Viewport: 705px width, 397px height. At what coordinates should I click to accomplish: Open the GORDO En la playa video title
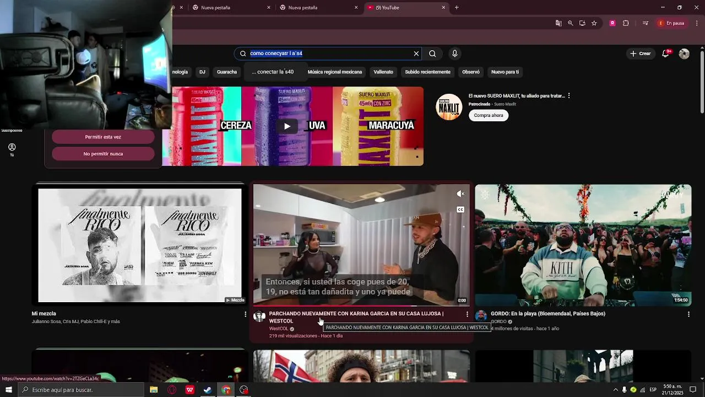click(x=548, y=314)
